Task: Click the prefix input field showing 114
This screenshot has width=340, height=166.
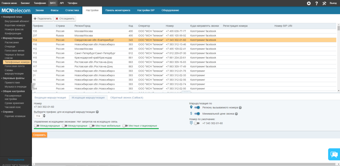Action: (x=38, y=116)
